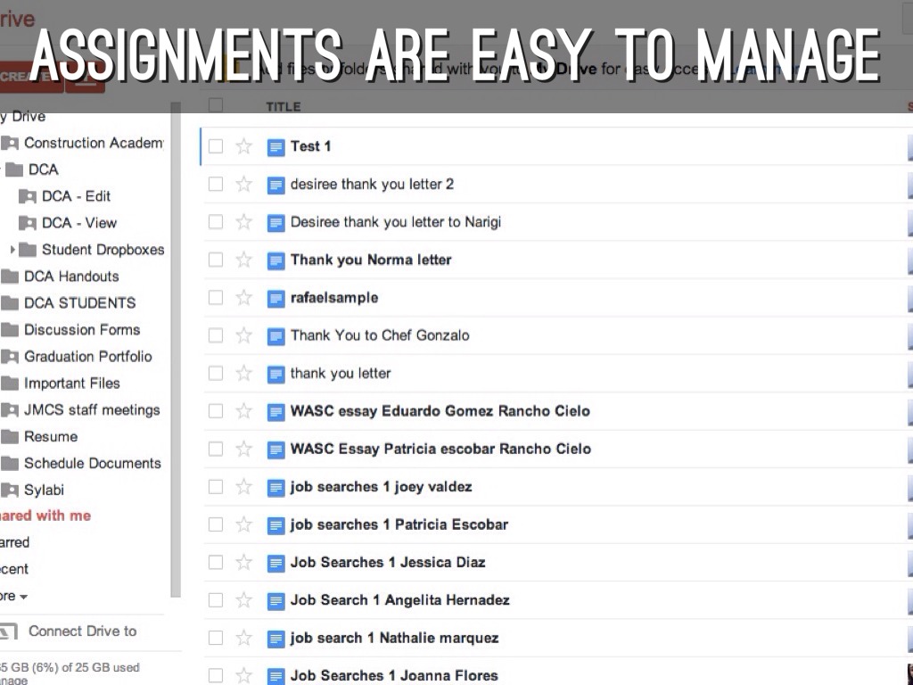Screen dimensions: 913x685
Task: Click the Connect Drive to desktop icon
Action: (x=7, y=631)
